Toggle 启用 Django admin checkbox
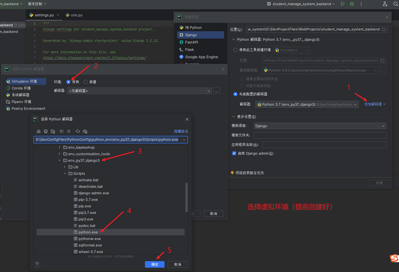 point(234,153)
